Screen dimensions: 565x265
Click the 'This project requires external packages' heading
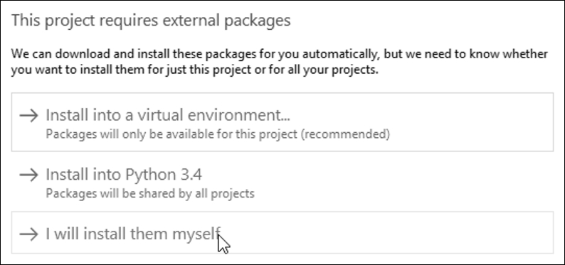[x=151, y=21]
